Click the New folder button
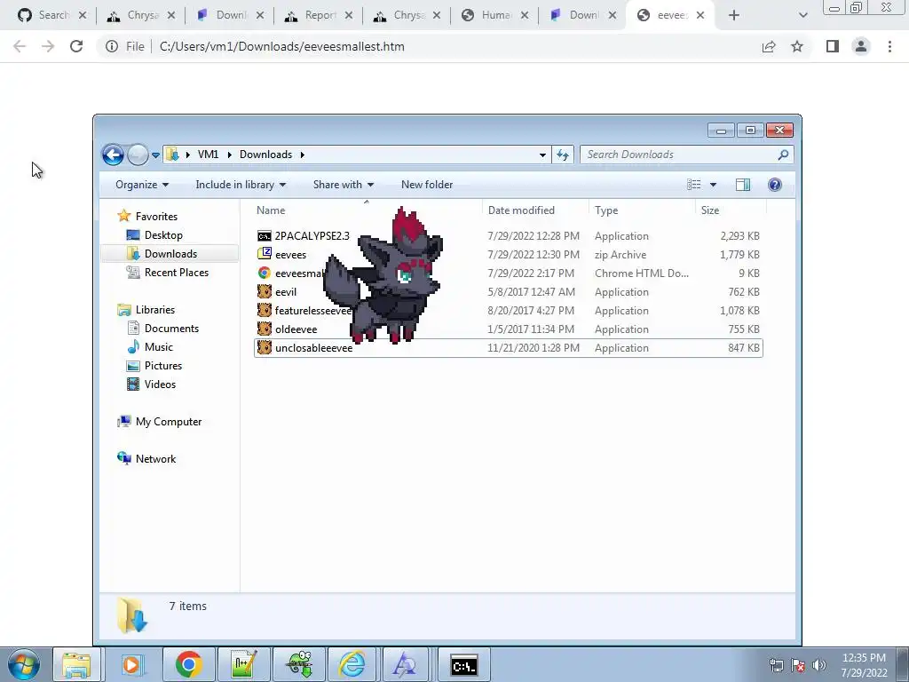 [427, 185]
